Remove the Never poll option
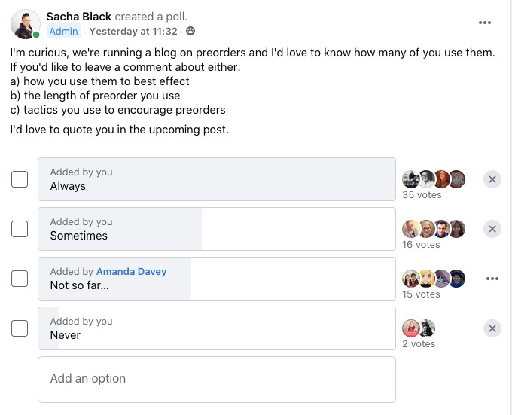The image size is (512, 415). (492, 328)
